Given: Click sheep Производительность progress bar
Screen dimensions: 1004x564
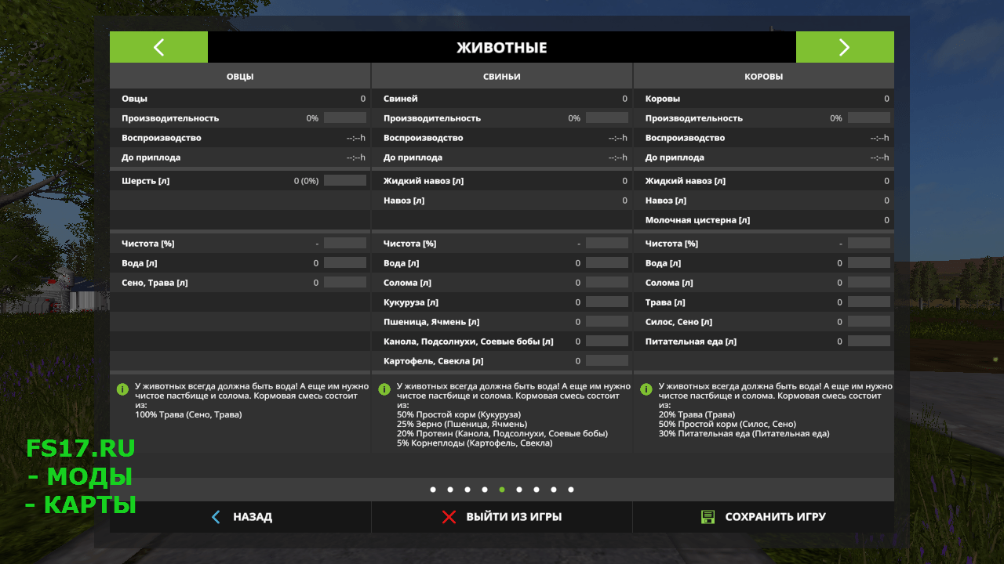Looking at the screenshot, I should click(345, 117).
